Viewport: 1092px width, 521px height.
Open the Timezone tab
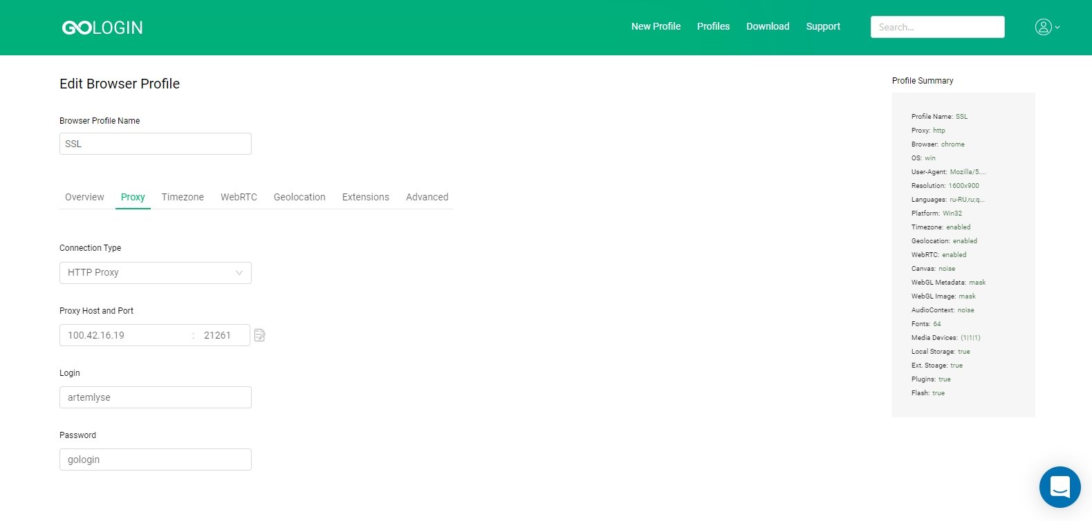click(x=183, y=197)
